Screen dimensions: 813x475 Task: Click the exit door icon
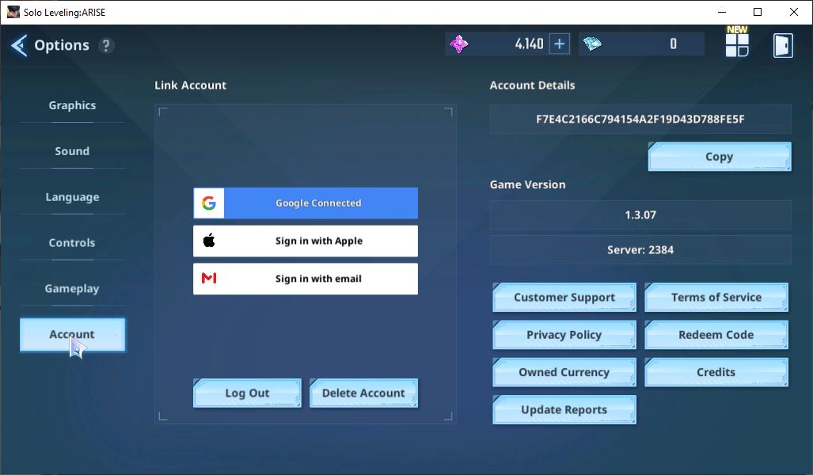[x=783, y=46]
